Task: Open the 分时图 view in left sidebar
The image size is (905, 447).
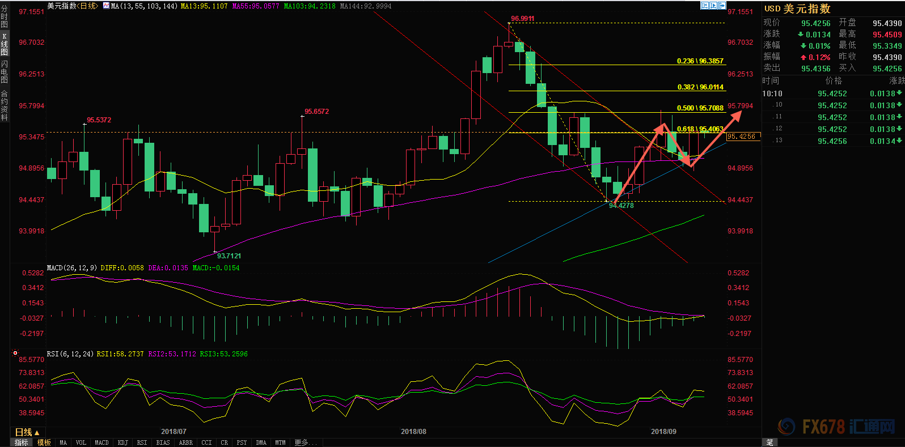Action: tap(5, 17)
